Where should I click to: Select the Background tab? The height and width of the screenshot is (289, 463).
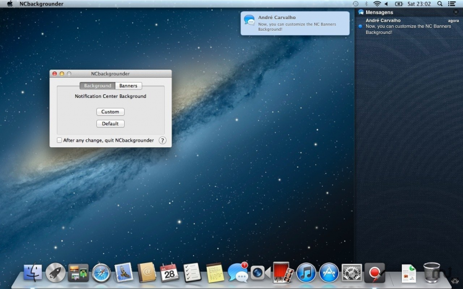point(98,86)
